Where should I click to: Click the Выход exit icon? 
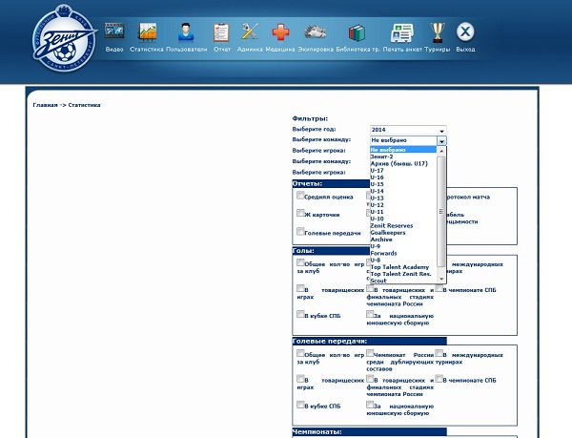(x=465, y=31)
